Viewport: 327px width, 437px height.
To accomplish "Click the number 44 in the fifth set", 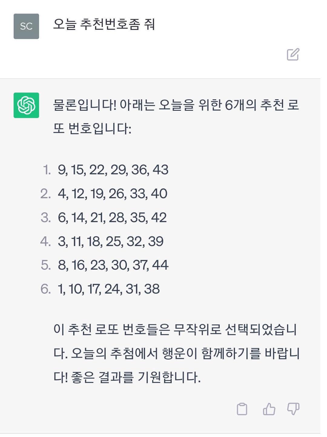I will tap(160, 265).
